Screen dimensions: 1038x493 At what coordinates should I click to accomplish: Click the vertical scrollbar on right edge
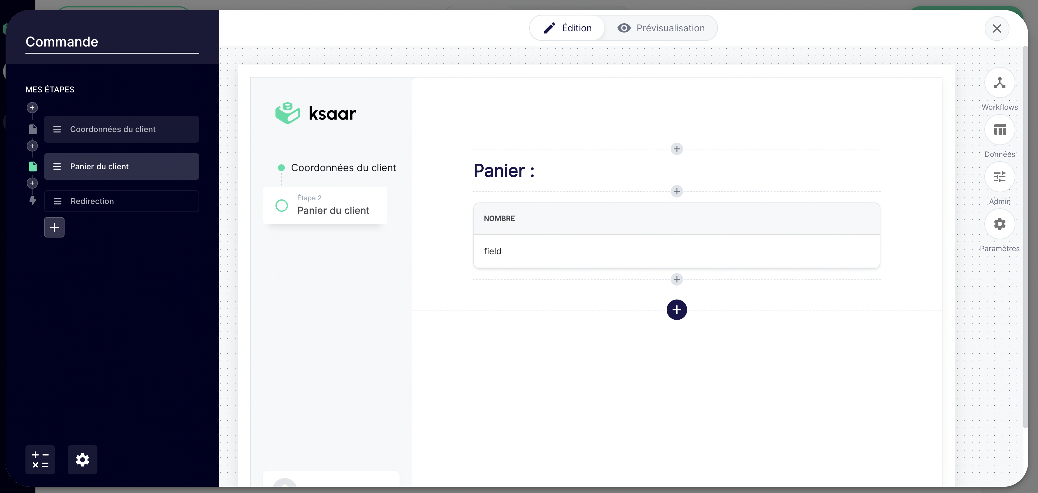click(x=1025, y=238)
